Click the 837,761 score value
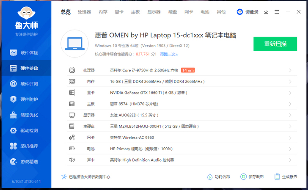Screen dimensions: 308x190 pyautogui.click(x=143, y=54)
